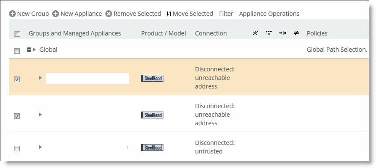The width and height of the screenshot is (376, 168).
Task: Check the Global group checkbox
Action: [17, 51]
